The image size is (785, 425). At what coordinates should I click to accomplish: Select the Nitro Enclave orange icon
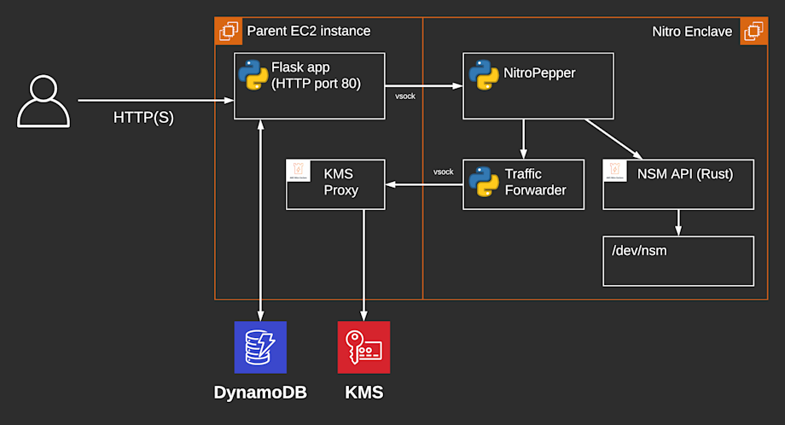(753, 32)
